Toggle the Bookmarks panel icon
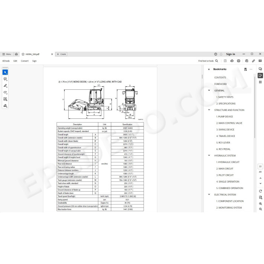 (260, 75)
